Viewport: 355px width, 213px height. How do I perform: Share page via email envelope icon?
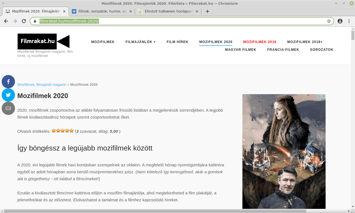[x=8, y=108]
